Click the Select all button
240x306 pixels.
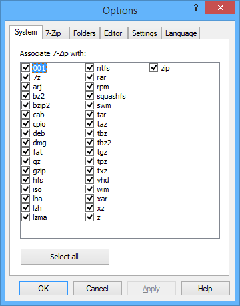[65, 257]
